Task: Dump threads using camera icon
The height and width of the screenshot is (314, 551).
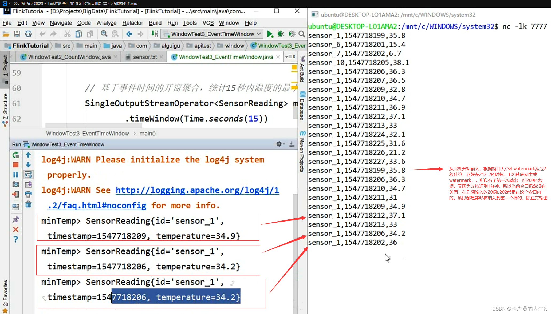Action: pos(16,184)
